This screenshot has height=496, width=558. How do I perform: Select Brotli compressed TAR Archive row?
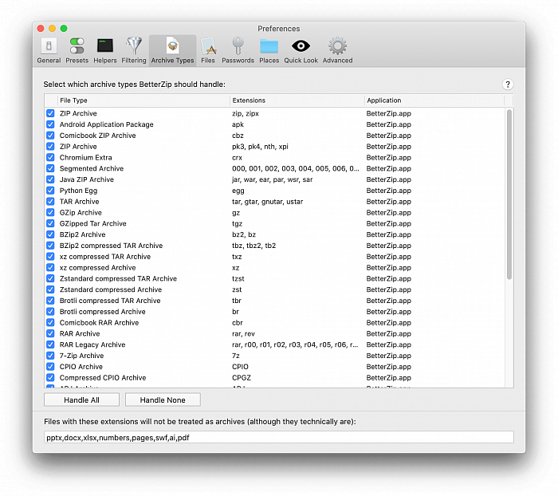pyautogui.click(x=274, y=301)
